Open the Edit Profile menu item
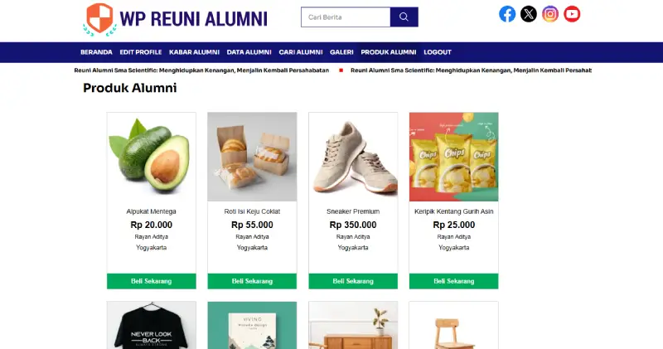663x349 pixels. tap(141, 52)
